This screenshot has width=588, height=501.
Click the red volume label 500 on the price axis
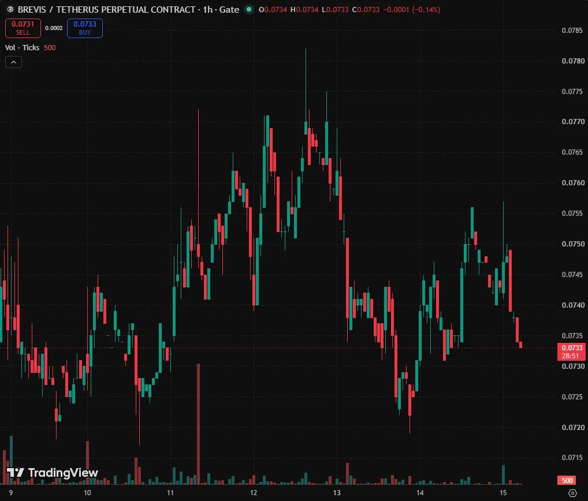[x=567, y=480]
